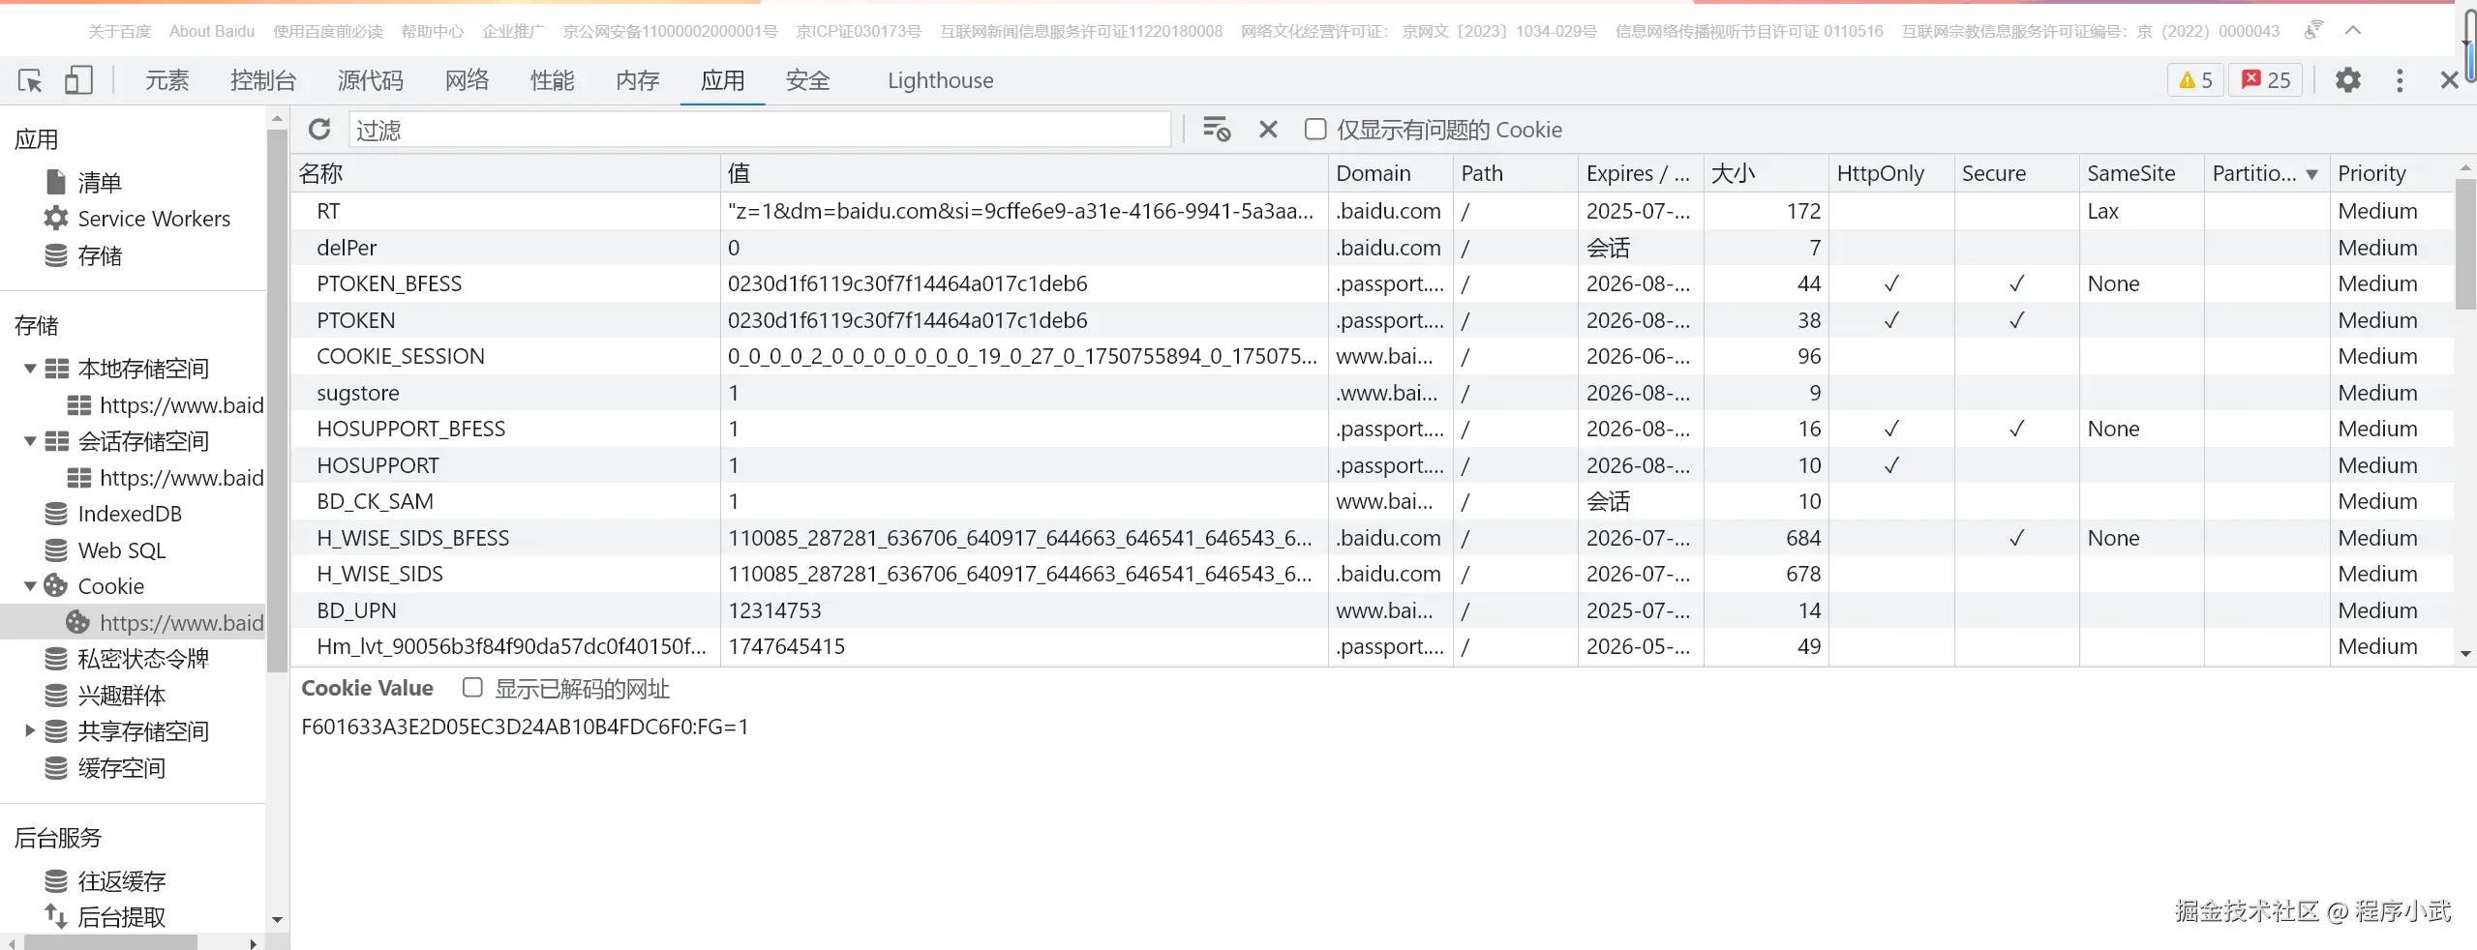Click the Partition Key column sort arrow
The height and width of the screenshot is (950, 2477).
(x=2311, y=174)
